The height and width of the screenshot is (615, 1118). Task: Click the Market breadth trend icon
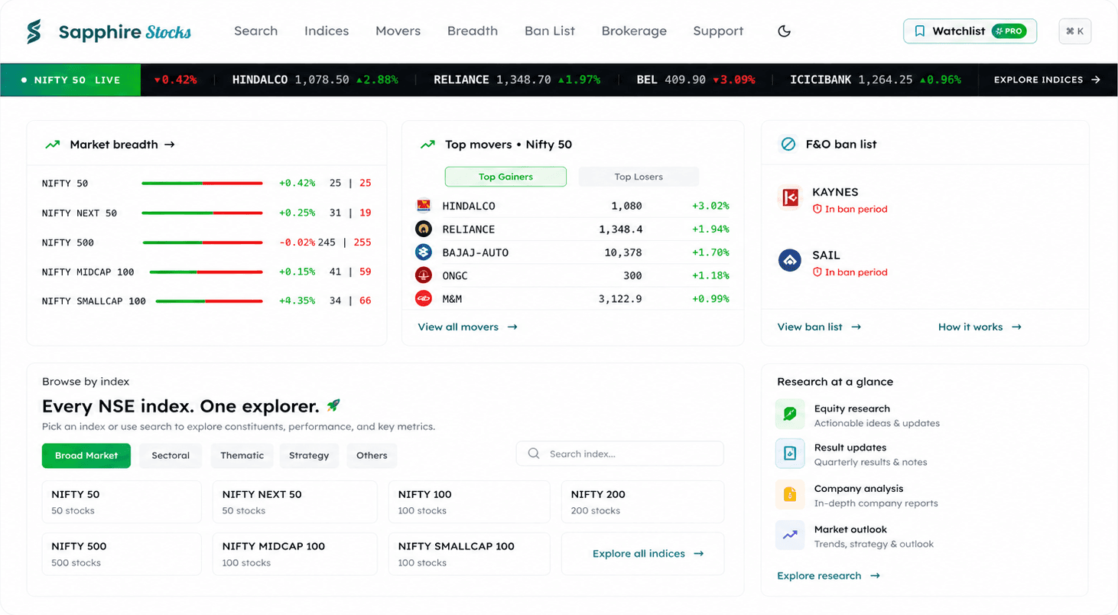coord(53,145)
